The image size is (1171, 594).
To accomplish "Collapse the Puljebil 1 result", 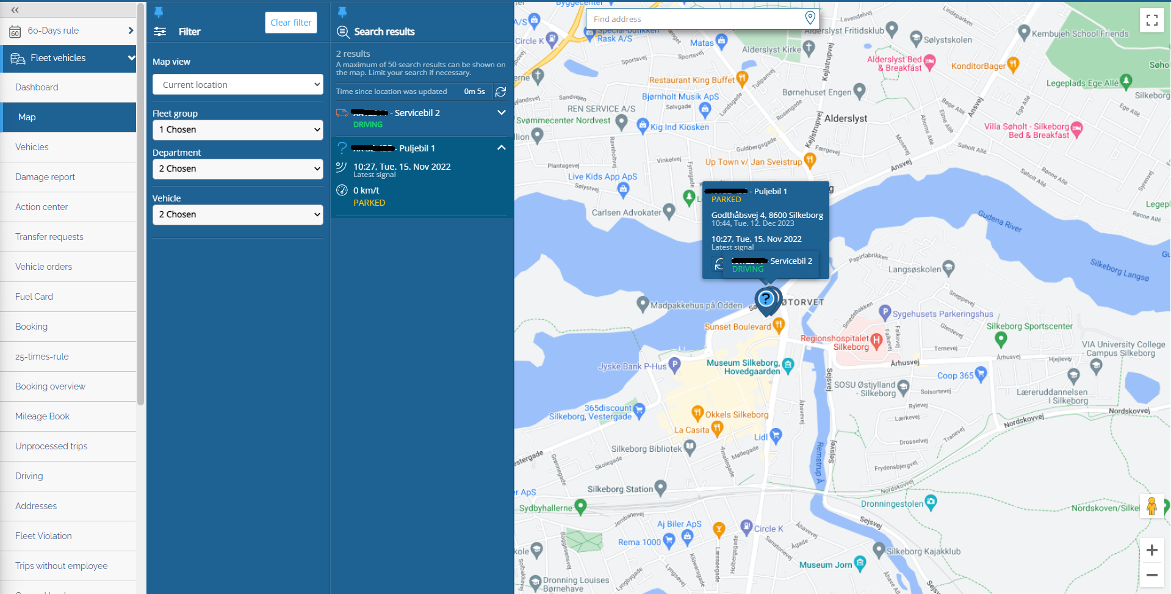I will point(502,148).
